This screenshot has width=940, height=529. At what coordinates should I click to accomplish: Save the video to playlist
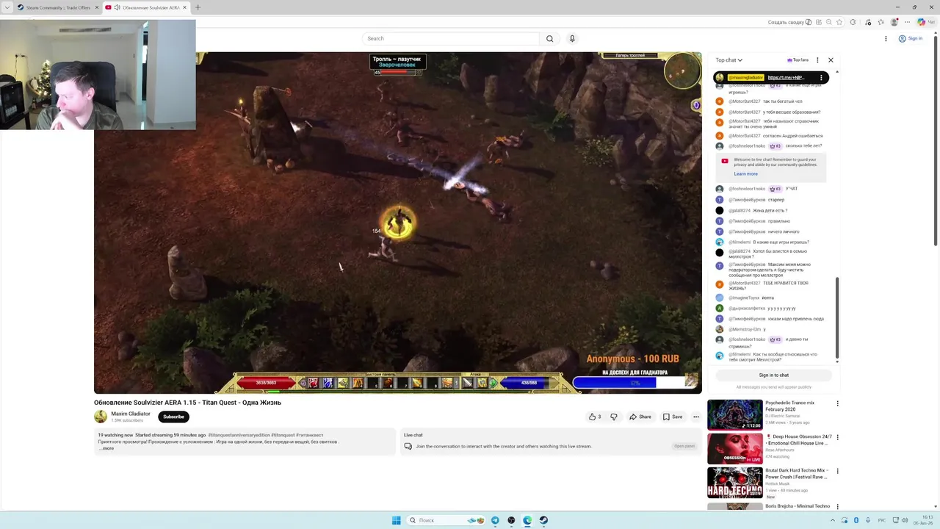[x=673, y=417]
